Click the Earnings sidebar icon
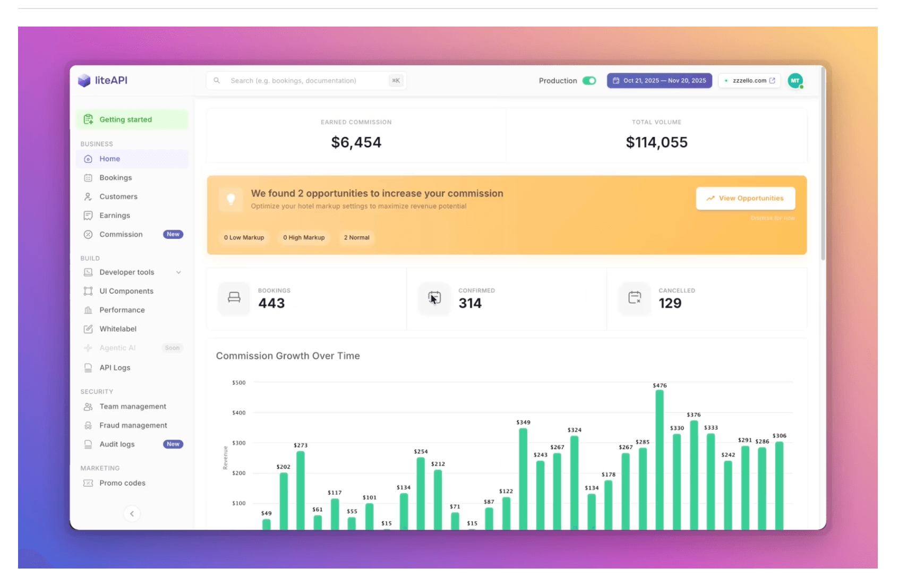 pyautogui.click(x=88, y=216)
